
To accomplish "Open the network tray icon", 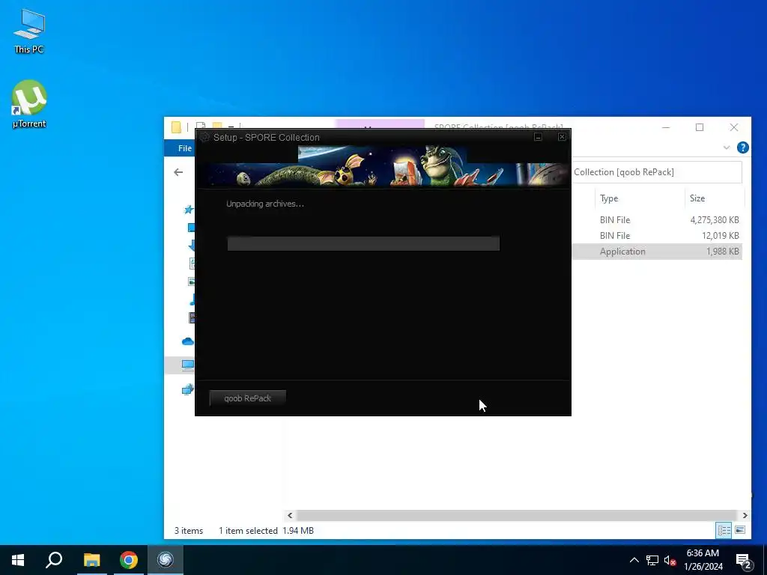I will point(652,560).
